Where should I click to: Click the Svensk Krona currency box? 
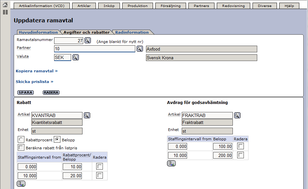201,58
